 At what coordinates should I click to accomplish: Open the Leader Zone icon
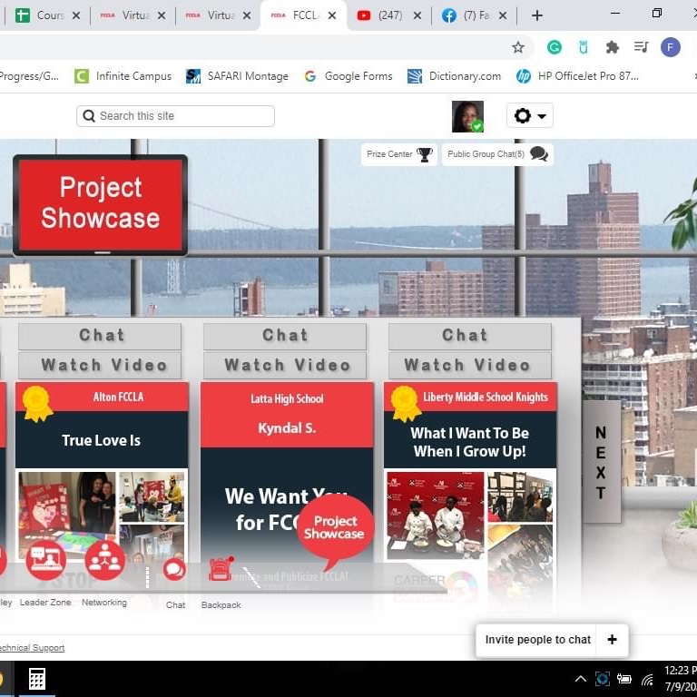45,560
